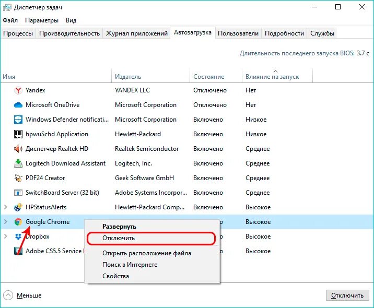This screenshot has width=374, height=308.
Task: Click the Task Manager title bar icon
Action: [7, 7]
